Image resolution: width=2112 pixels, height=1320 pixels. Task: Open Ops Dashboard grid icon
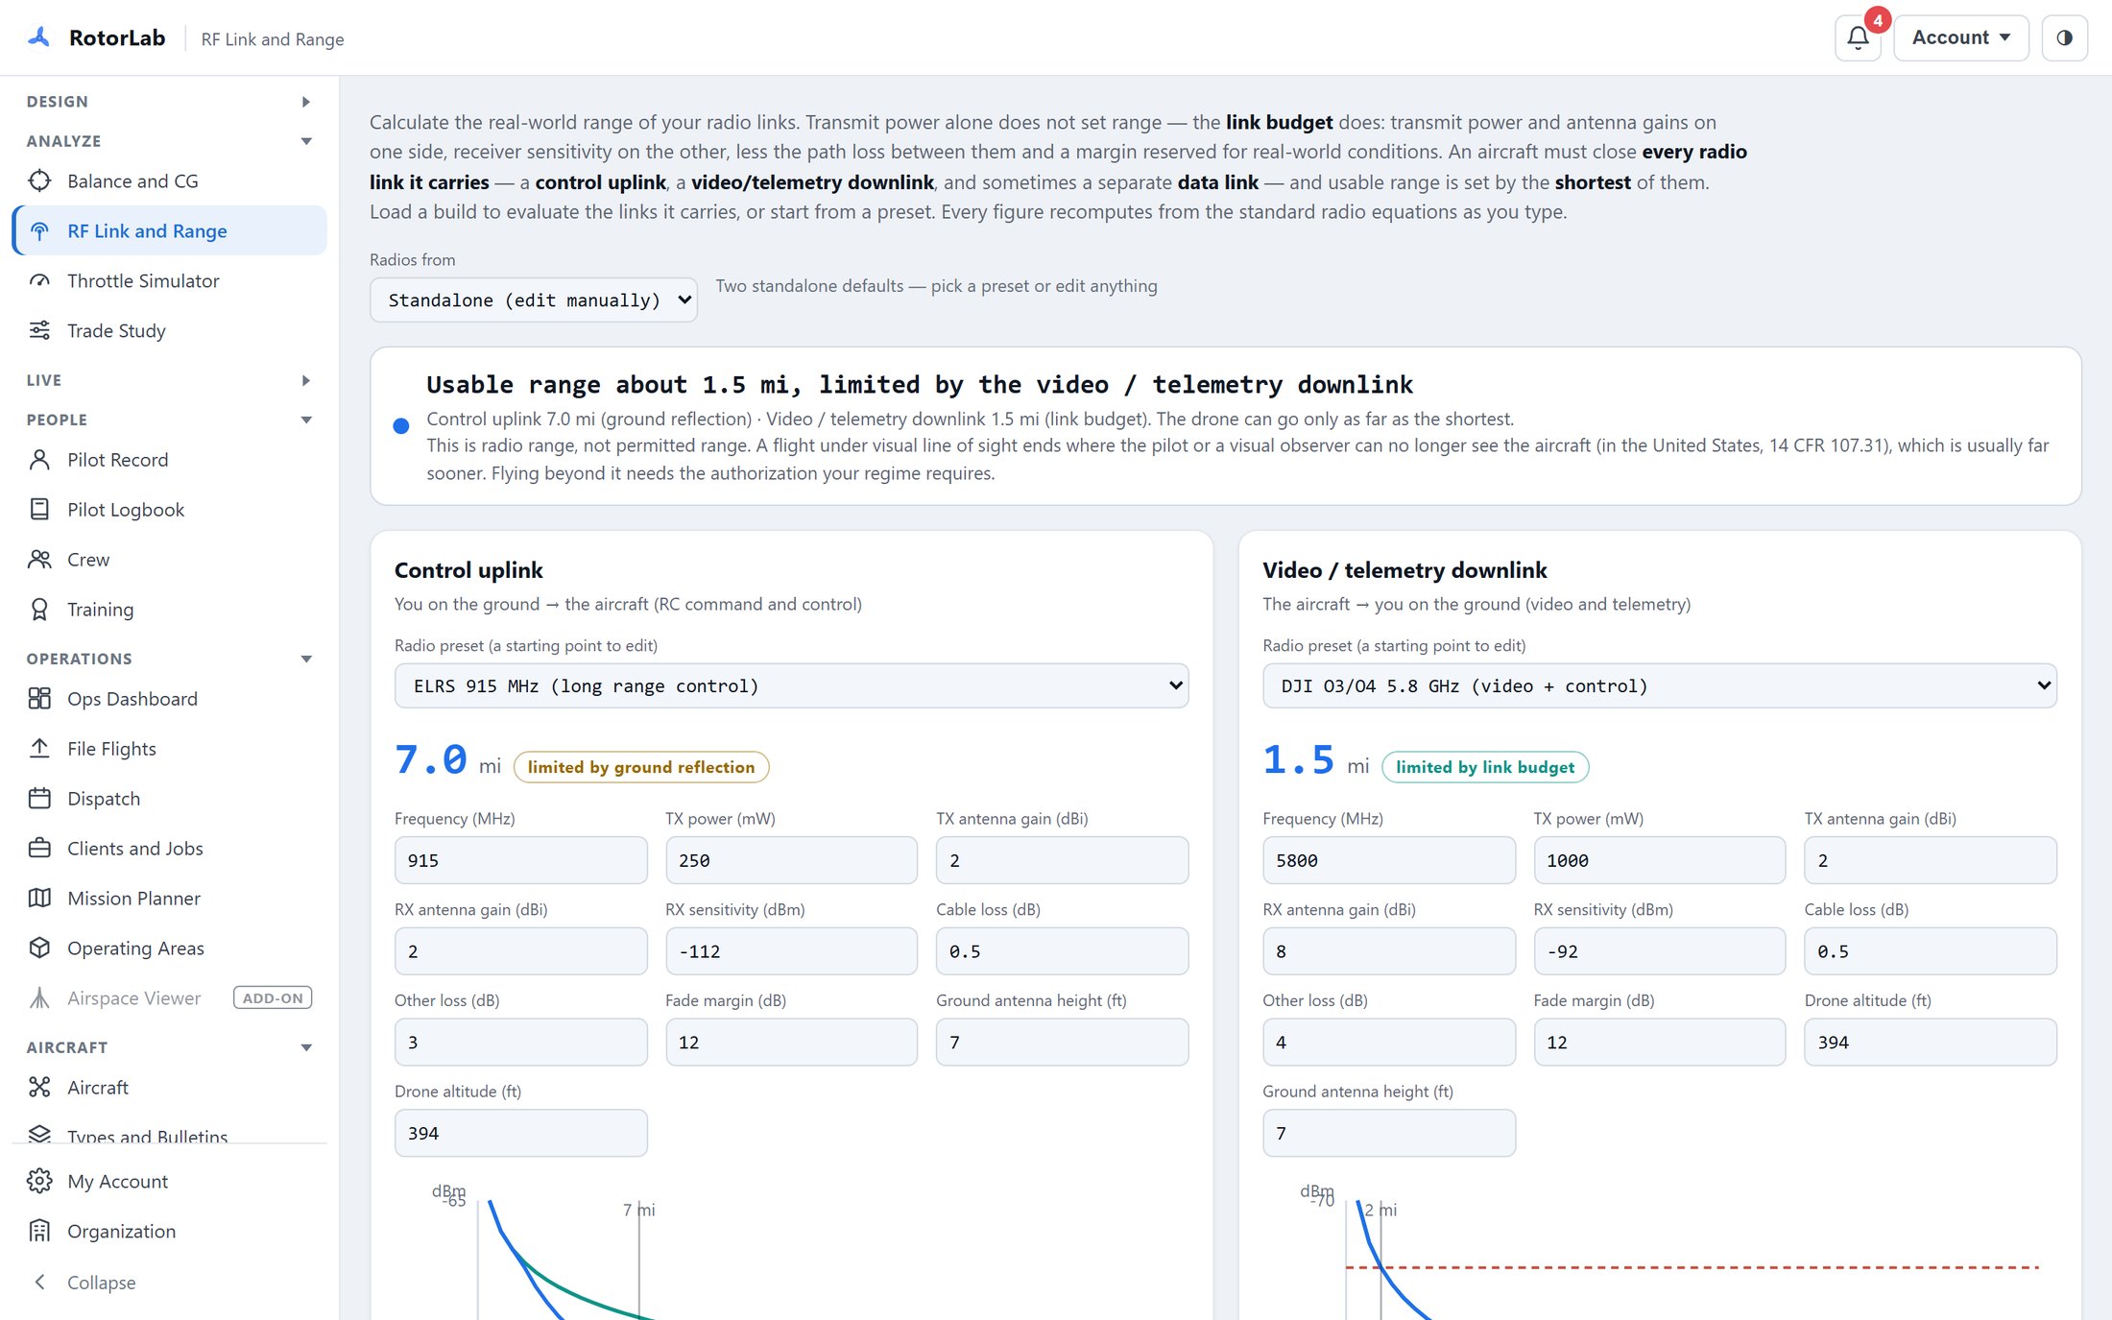coord(39,698)
